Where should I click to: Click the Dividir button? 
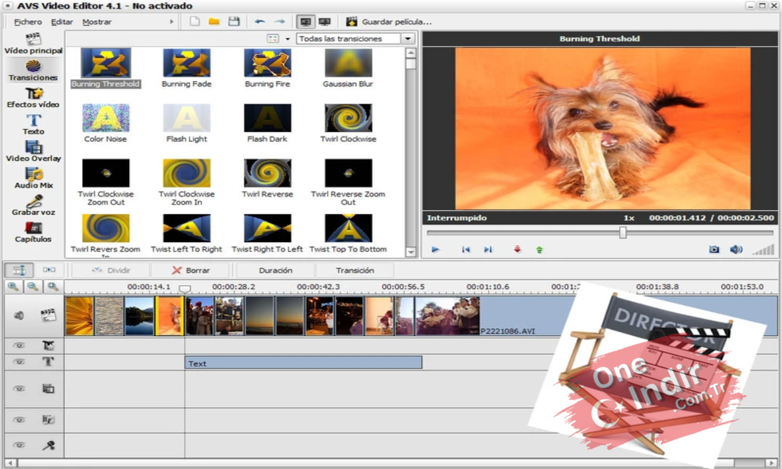click(111, 270)
